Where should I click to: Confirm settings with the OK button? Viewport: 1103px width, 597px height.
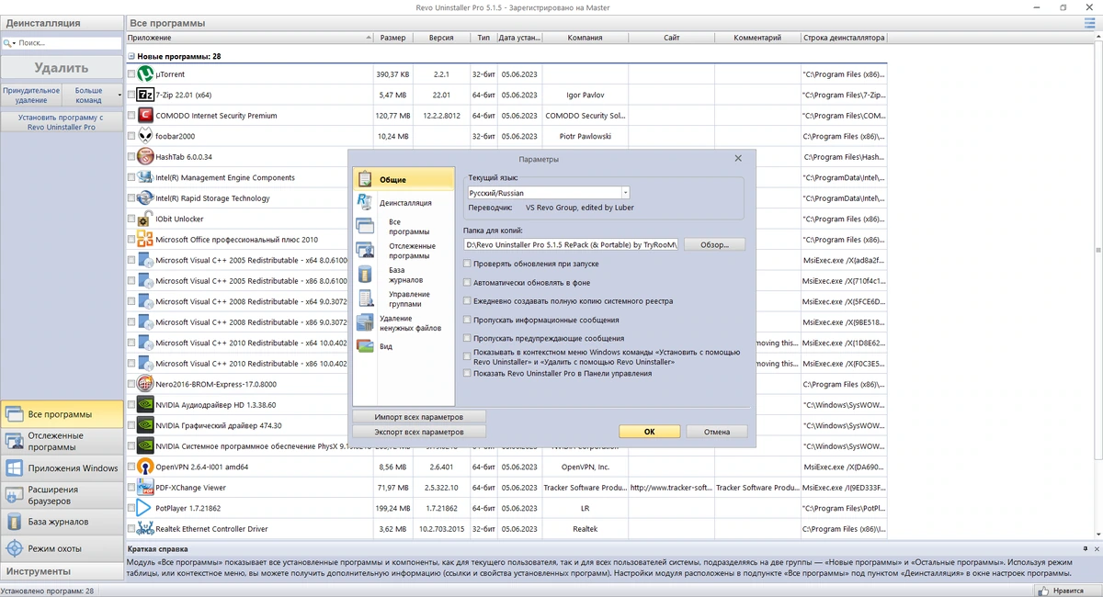point(649,431)
